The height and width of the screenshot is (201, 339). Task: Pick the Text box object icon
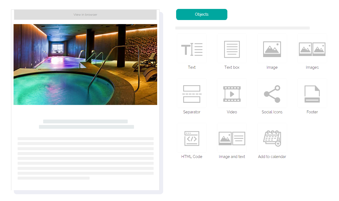pyautogui.click(x=232, y=49)
